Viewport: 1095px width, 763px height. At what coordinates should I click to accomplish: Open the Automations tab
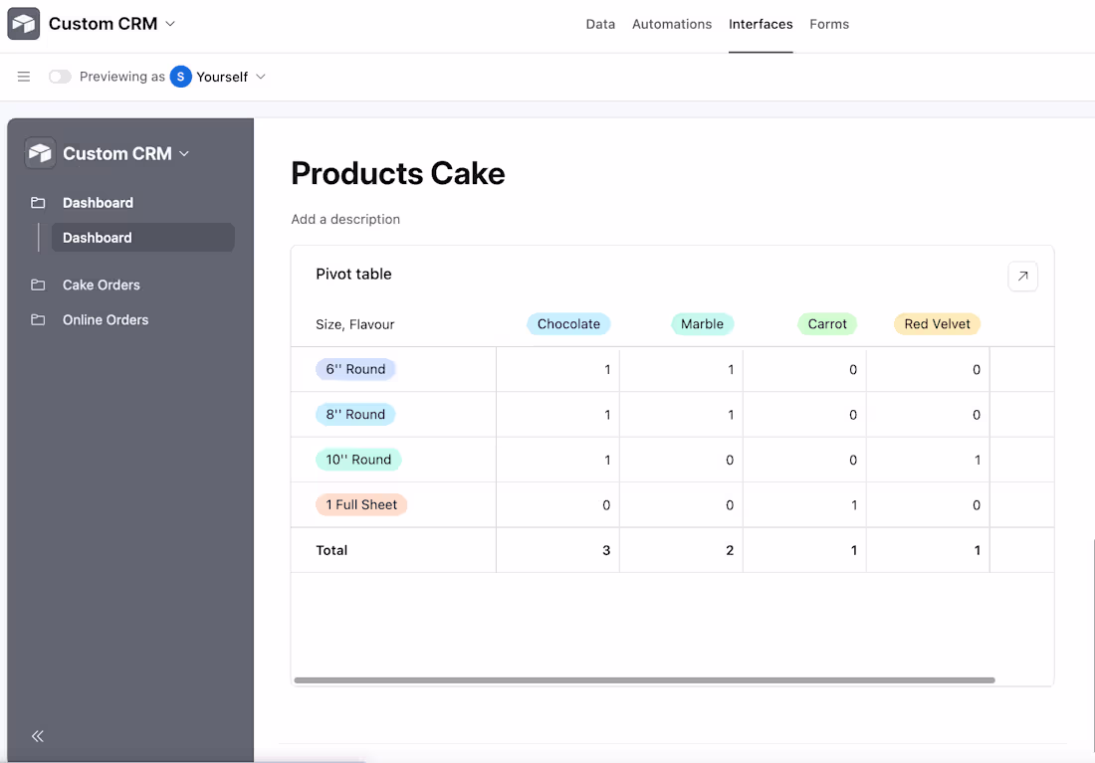(672, 24)
